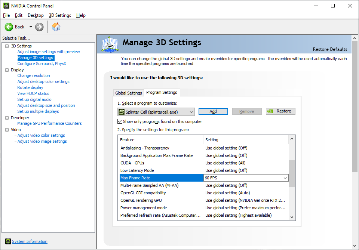Collapse the Display tree node
Viewport: 359px width, 250px height.
(7, 70)
